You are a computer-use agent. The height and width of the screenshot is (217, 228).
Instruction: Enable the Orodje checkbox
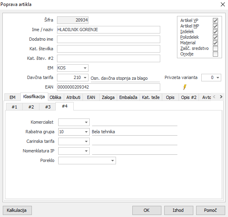pos(215,54)
